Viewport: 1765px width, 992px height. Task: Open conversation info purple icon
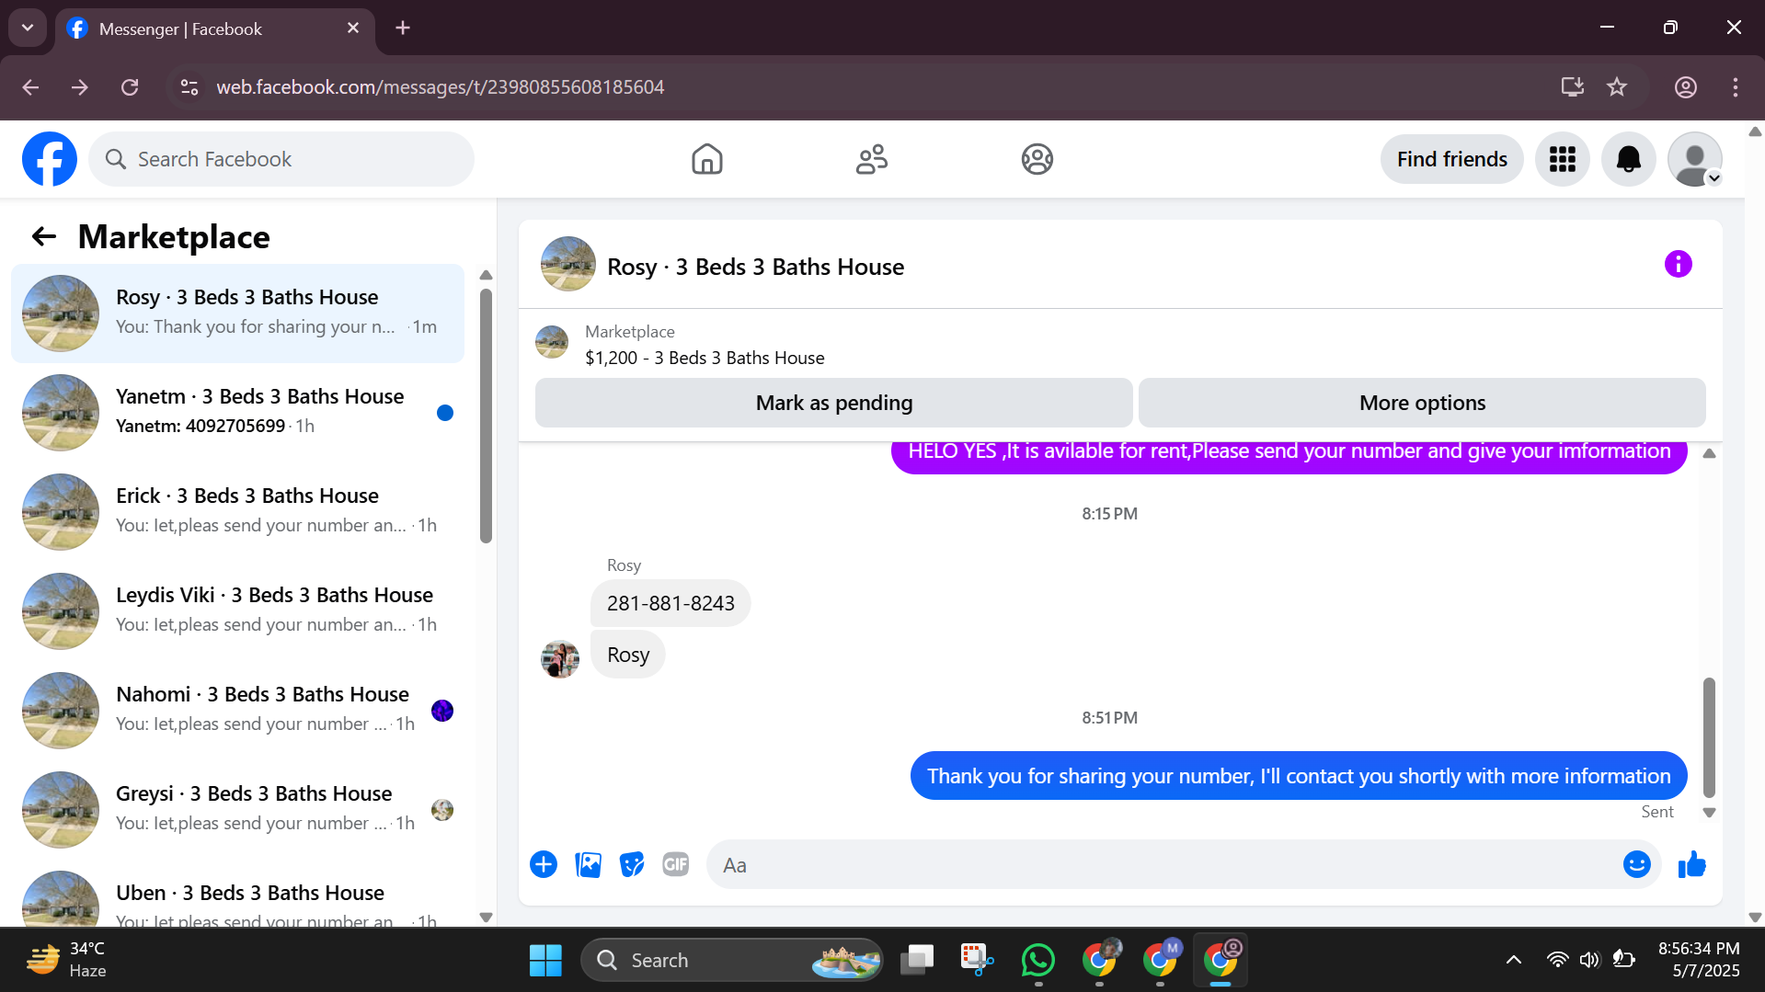point(1678,265)
